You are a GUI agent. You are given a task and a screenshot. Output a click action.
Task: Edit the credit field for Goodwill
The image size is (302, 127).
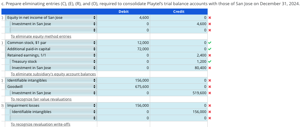179,87
